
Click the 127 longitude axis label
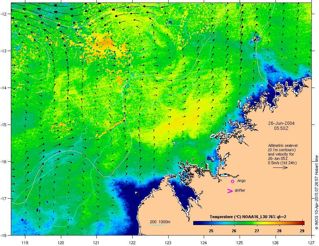311,242
